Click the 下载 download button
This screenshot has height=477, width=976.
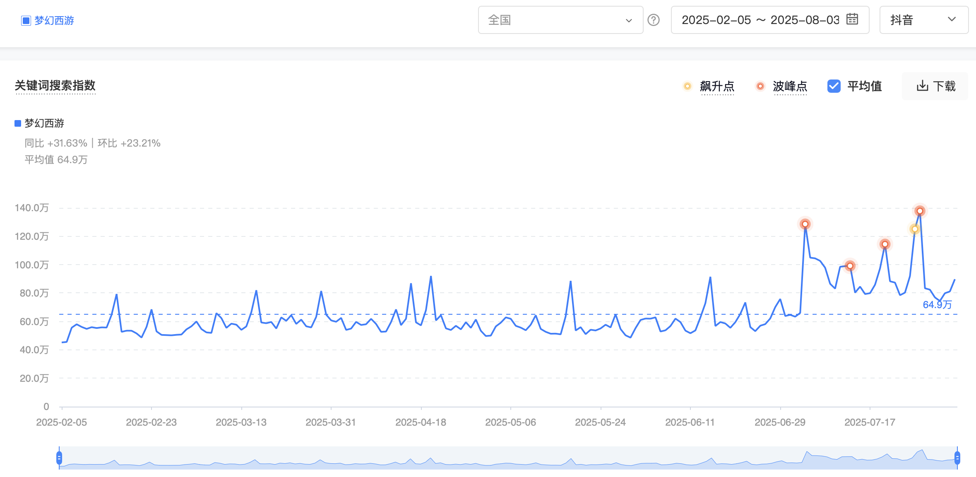click(x=935, y=86)
